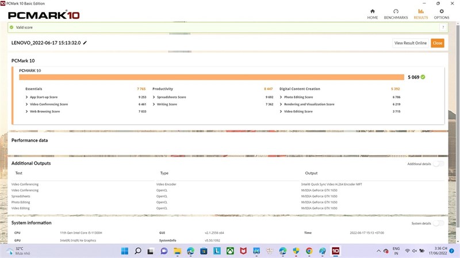Click the muted volume tray icon
460x258 pixels.
[415, 251]
